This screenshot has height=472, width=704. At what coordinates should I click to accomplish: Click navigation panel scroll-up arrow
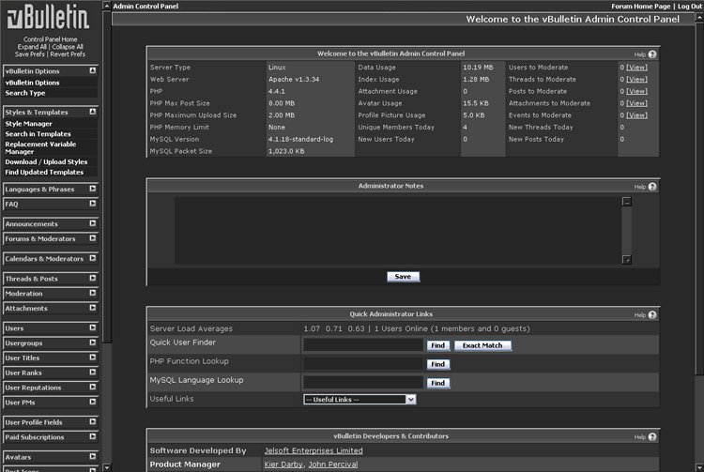106,6
